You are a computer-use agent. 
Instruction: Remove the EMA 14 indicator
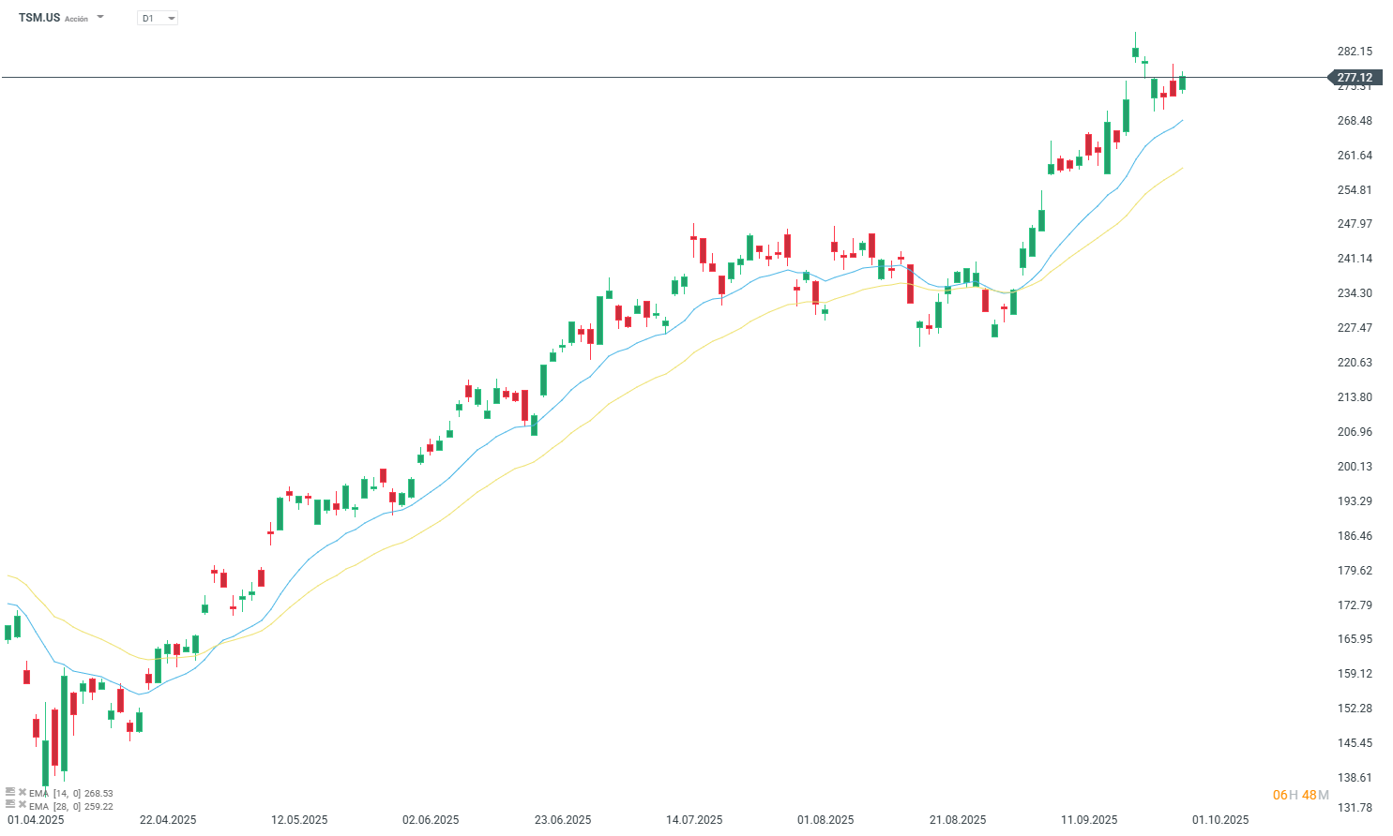23,793
